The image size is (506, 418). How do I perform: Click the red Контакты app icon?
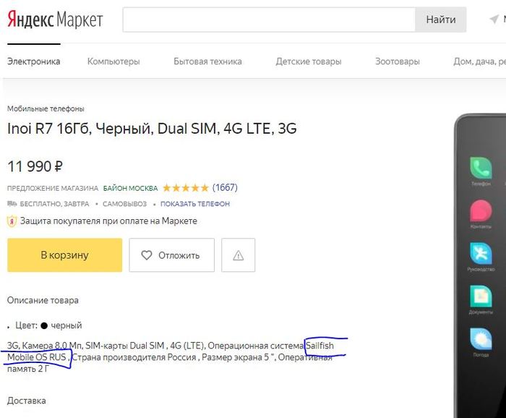(481, 210)
